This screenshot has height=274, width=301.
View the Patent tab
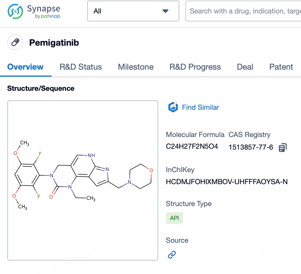click(x=281, y=67)
